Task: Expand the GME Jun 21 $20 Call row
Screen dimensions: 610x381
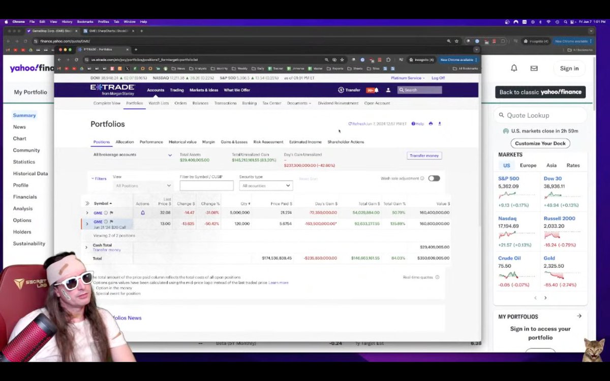Action: 87,224
